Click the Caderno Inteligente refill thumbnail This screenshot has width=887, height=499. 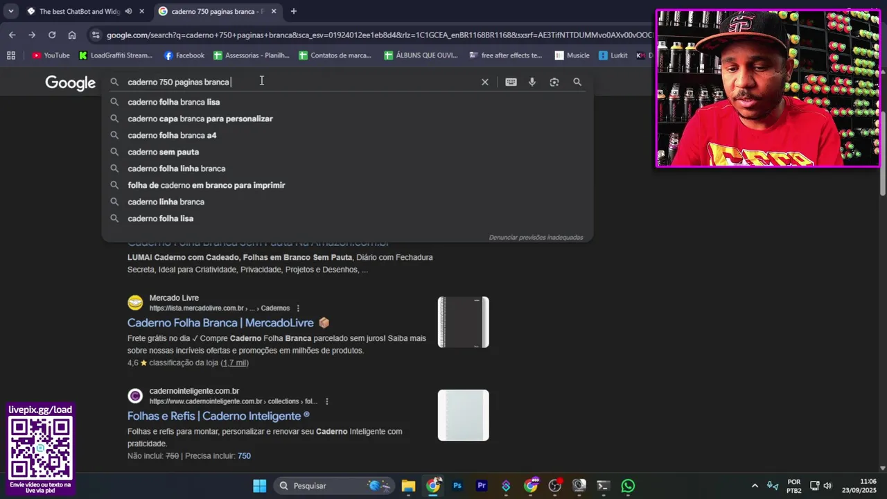click(464, 415)
